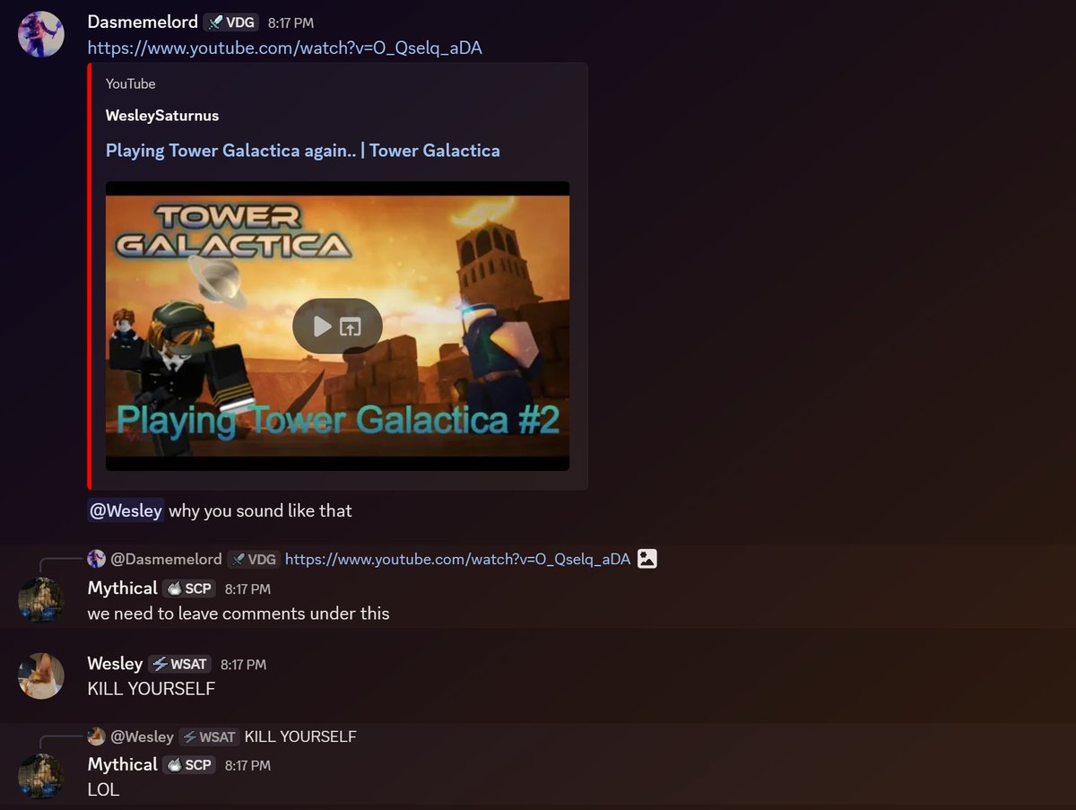1076x810 pixels.
Task: Open Mythical's avatar beside the LOL message
Action: (x=41, y=776)
